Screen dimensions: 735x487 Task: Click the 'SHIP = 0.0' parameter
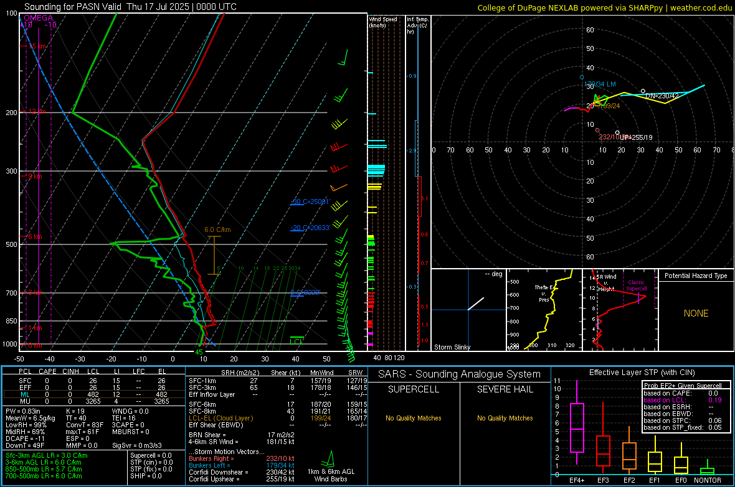coord(146,476)
